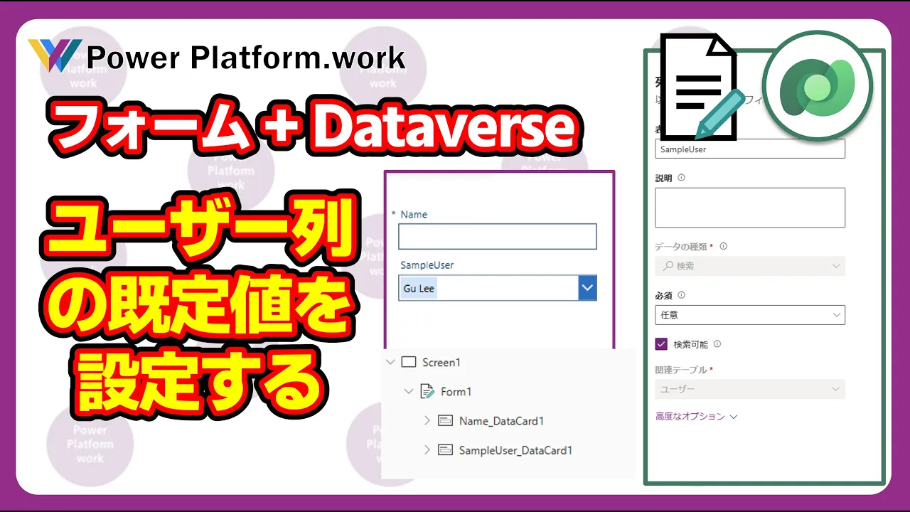910x512 pixels.
Task: Select Name_DataCard1 in the tree view
Action: click(x=501, y=420)
